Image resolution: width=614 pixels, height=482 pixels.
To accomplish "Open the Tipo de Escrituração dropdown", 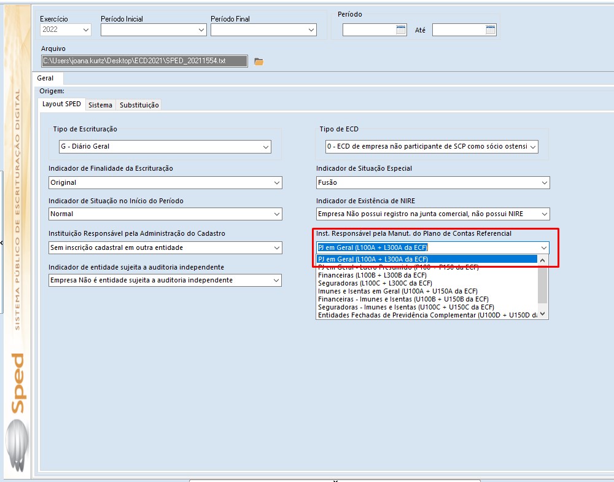I will pos(265,147).
